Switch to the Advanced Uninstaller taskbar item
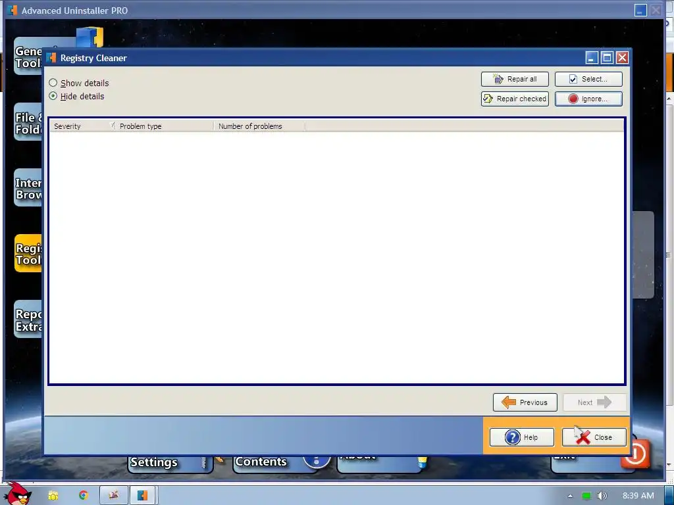Screen dimensions: 674x505 (143, 496)
